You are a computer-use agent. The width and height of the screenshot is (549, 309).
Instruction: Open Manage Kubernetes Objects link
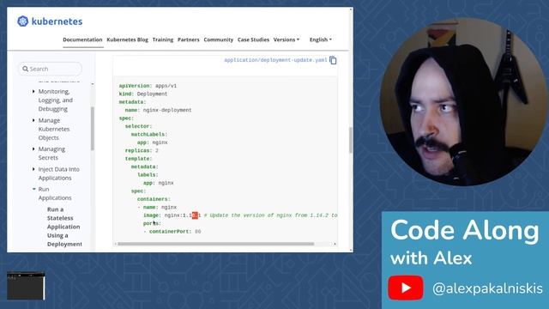[x=54, y=129]
